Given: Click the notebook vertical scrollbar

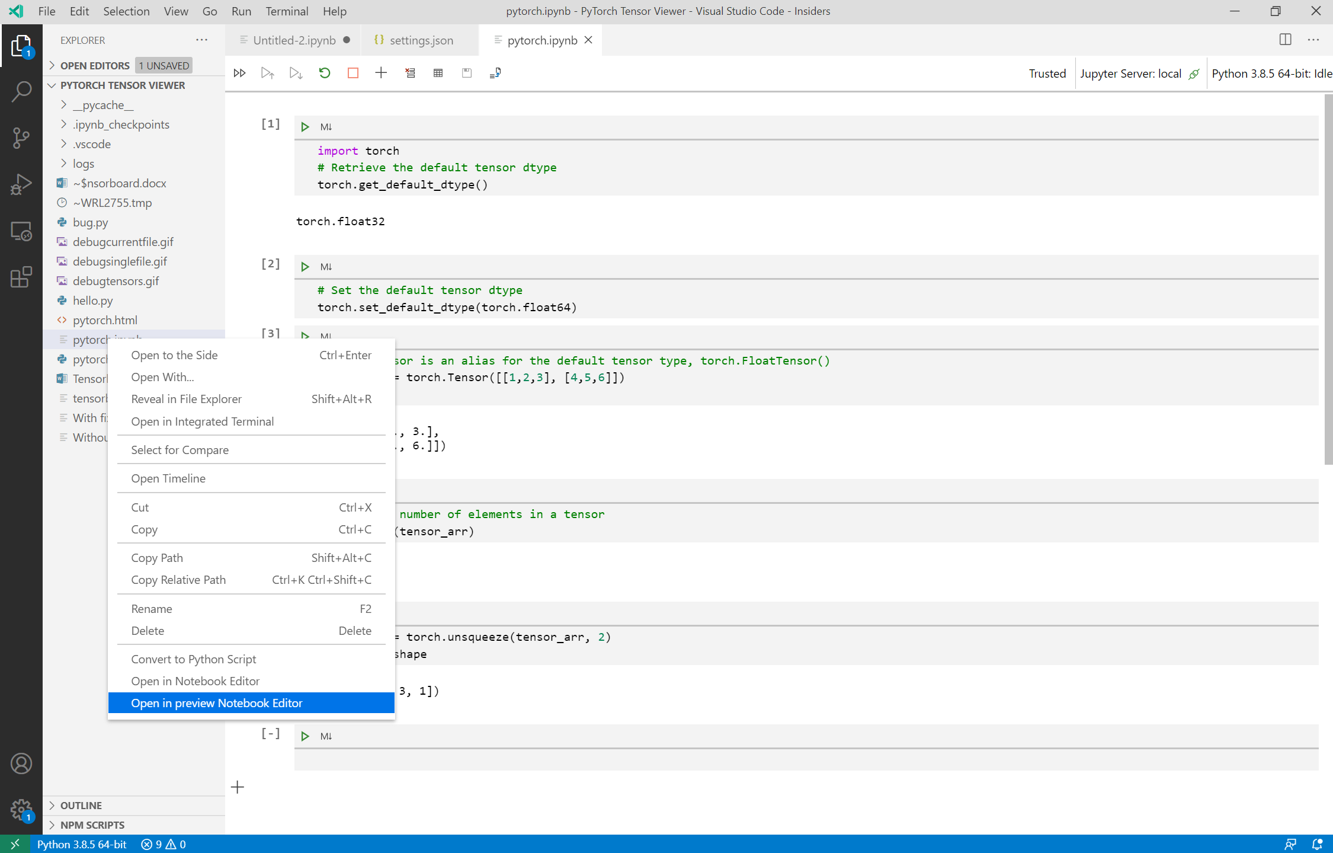Looking at the screenshot, I should (1328, 279).
